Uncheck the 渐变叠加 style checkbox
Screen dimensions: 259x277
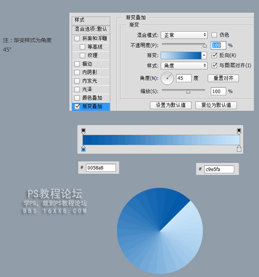77,107
